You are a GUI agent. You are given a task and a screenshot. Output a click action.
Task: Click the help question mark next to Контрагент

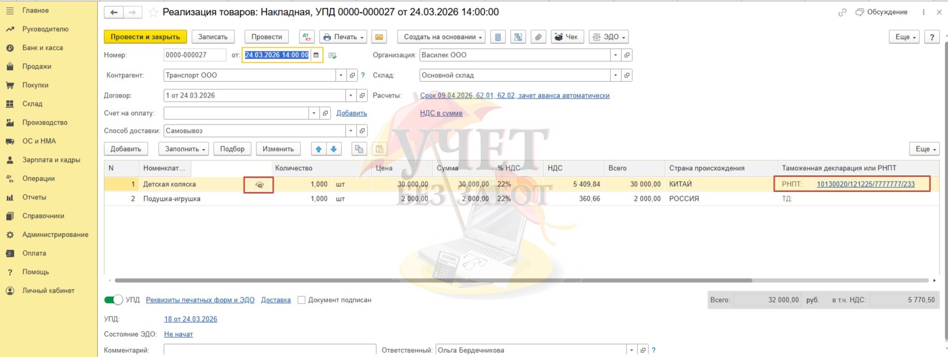click(363, 75)
